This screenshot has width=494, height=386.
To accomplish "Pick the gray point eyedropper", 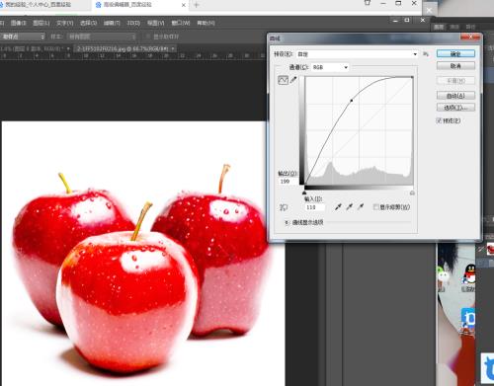I will pos(350,207).
